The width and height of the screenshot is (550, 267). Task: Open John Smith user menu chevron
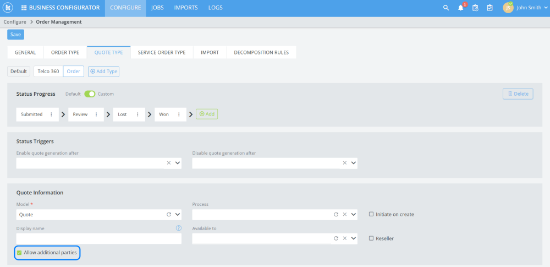[x=544, y=8]
